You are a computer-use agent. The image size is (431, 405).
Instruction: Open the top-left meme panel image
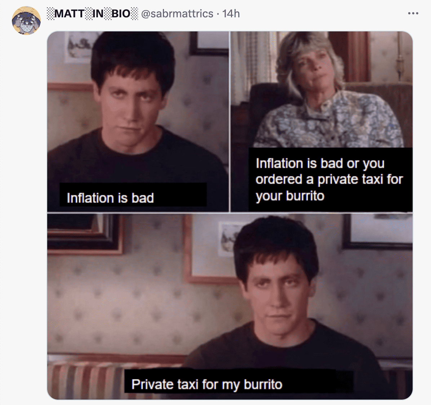click(x=138, y=121)
